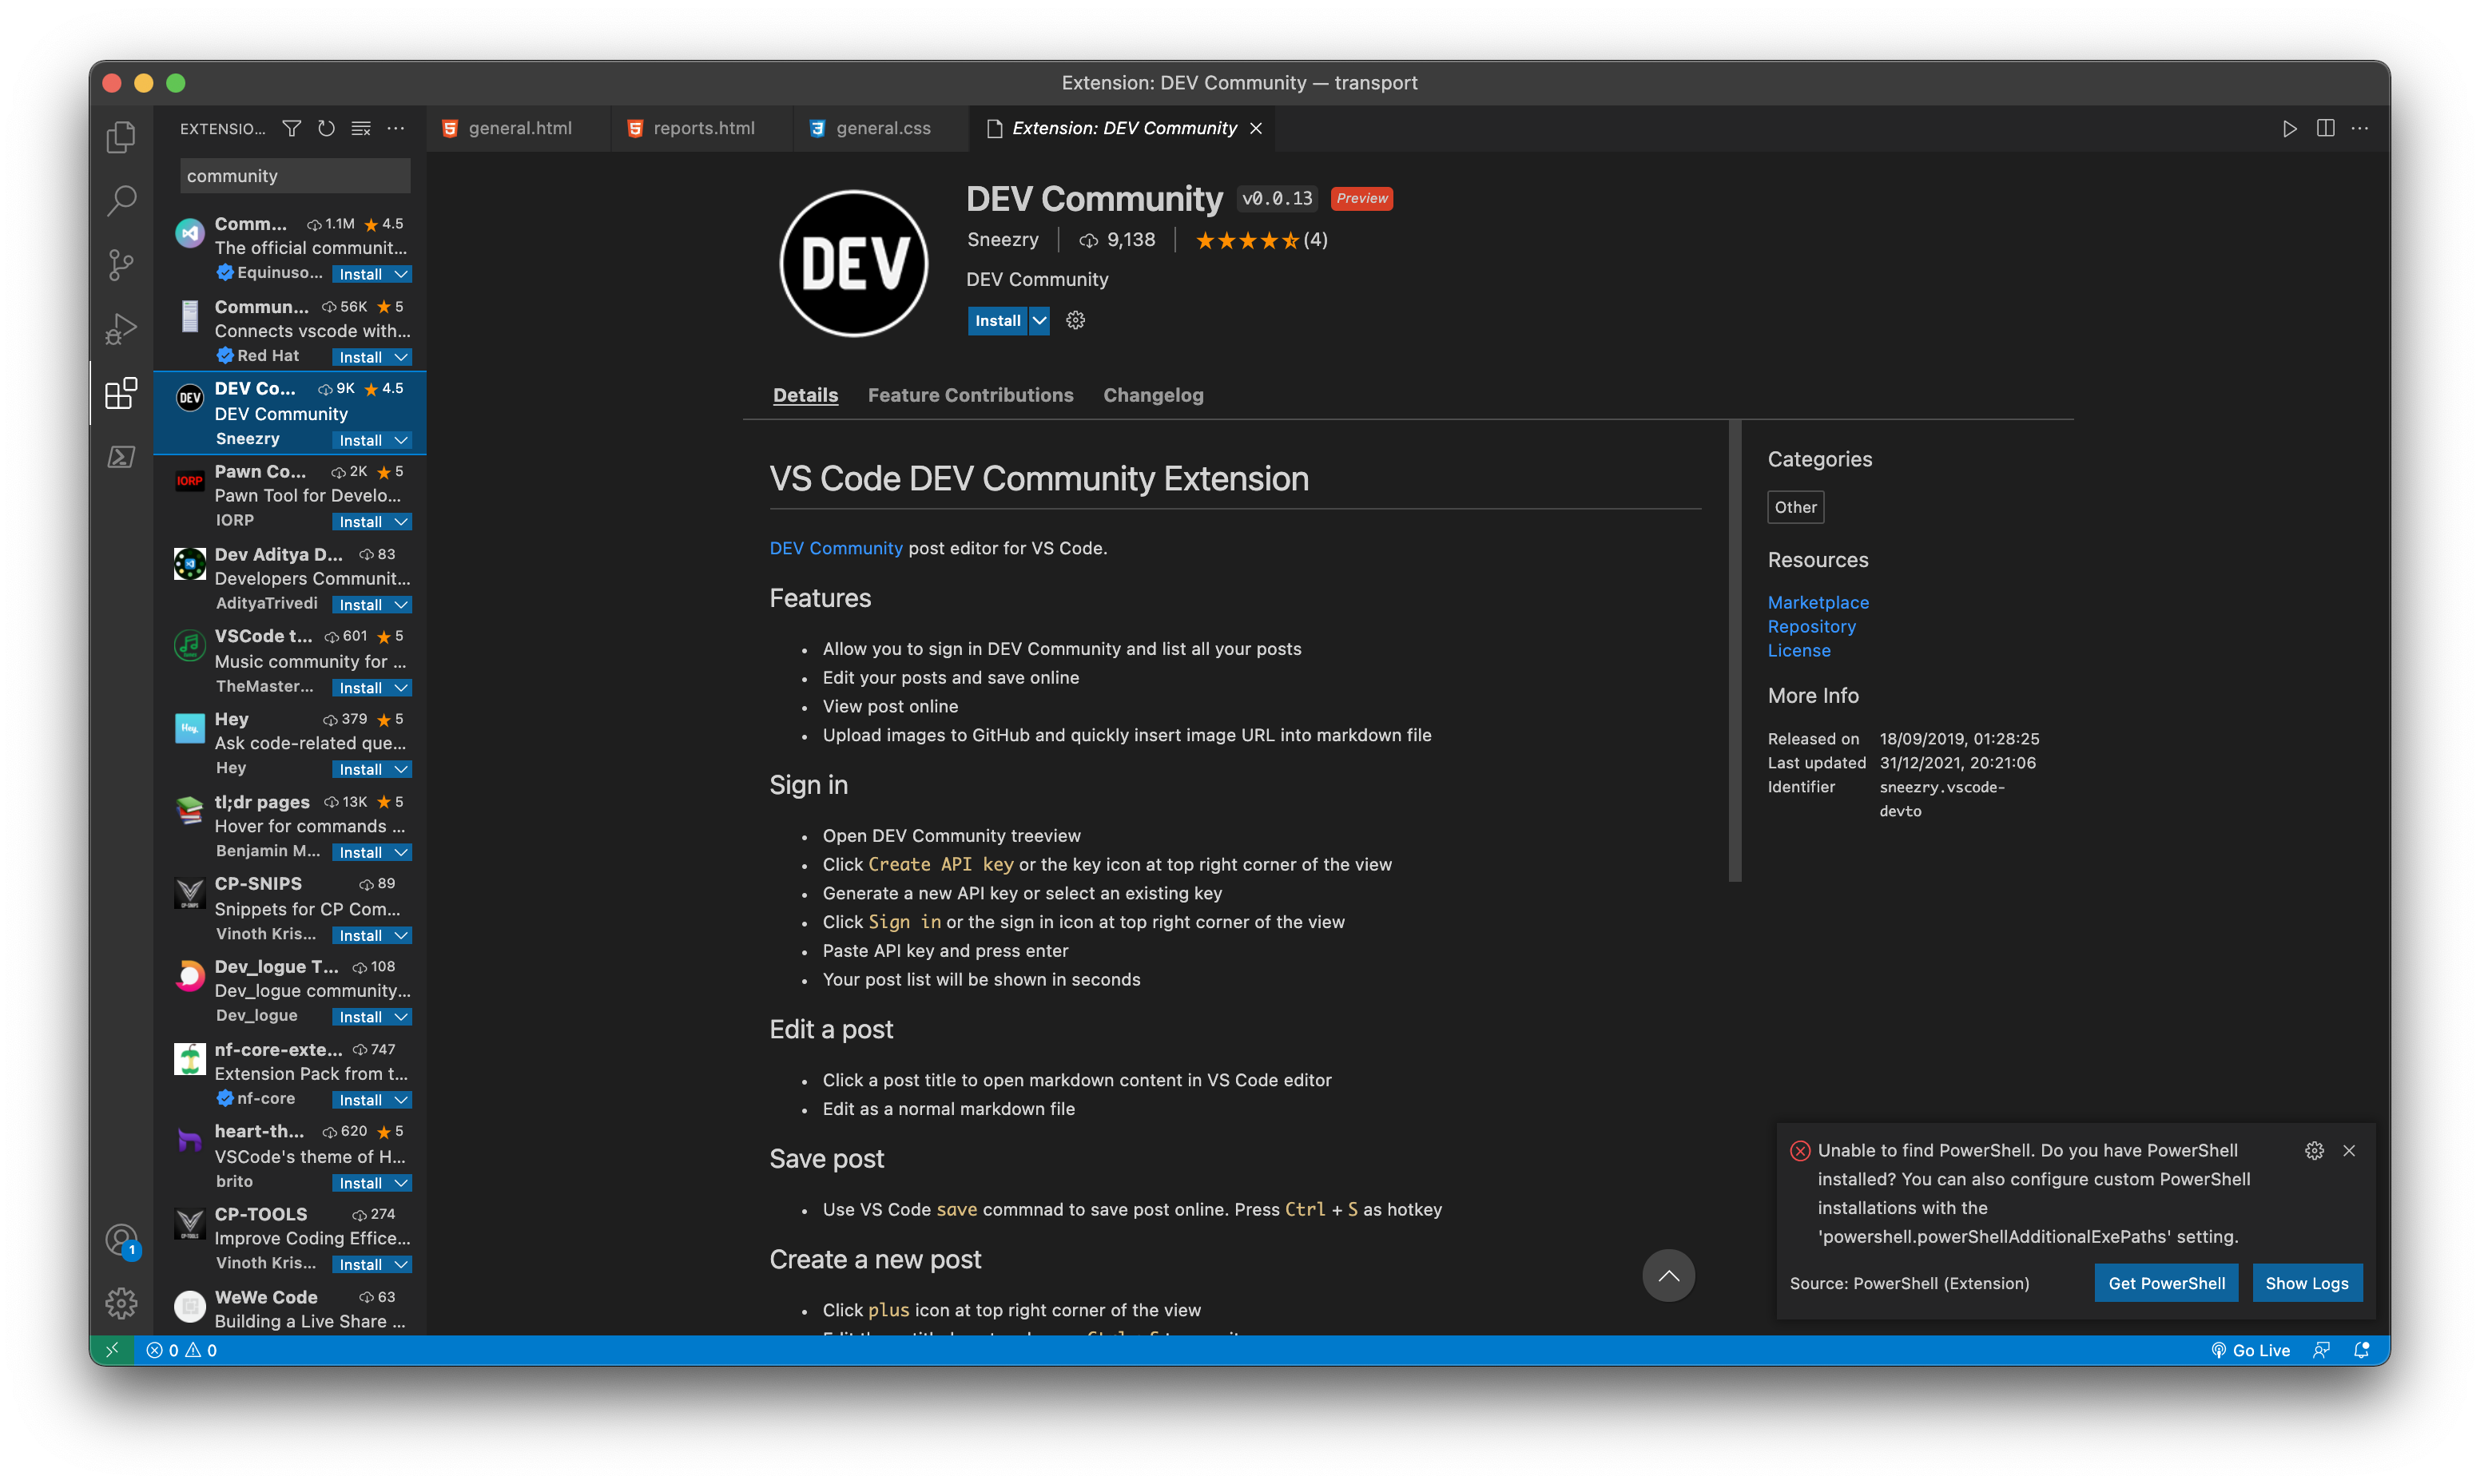Open the Explorer view in activity bar
The image size is (2480, 1484).
[121, 136]
